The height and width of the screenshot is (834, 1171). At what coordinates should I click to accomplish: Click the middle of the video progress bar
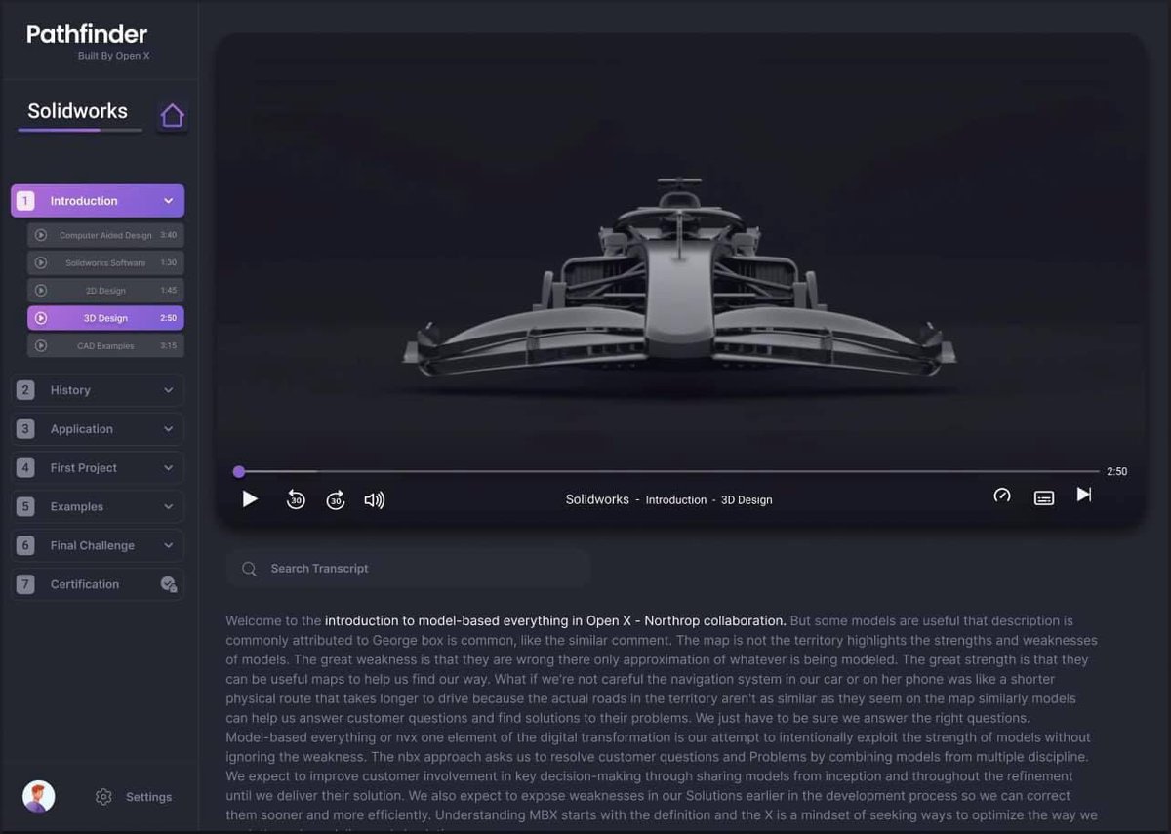pyautogui.click(x=669, y=471)
